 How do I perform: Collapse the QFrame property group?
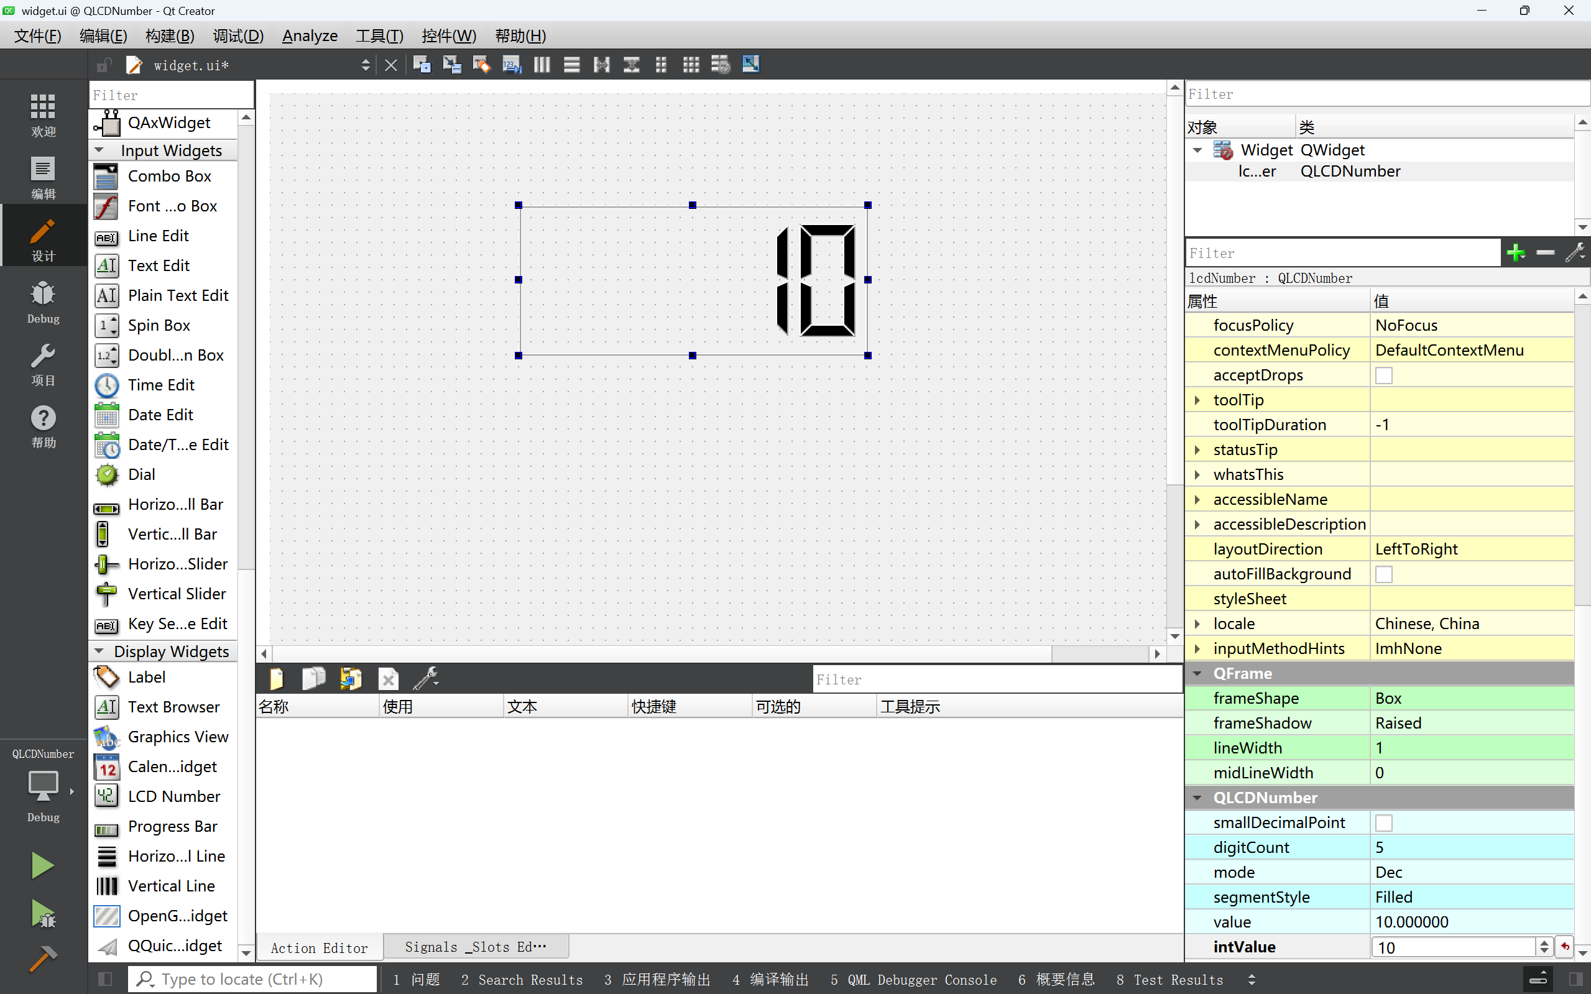1197,673
